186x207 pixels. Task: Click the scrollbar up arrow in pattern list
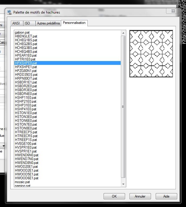(x=123, y=33)
